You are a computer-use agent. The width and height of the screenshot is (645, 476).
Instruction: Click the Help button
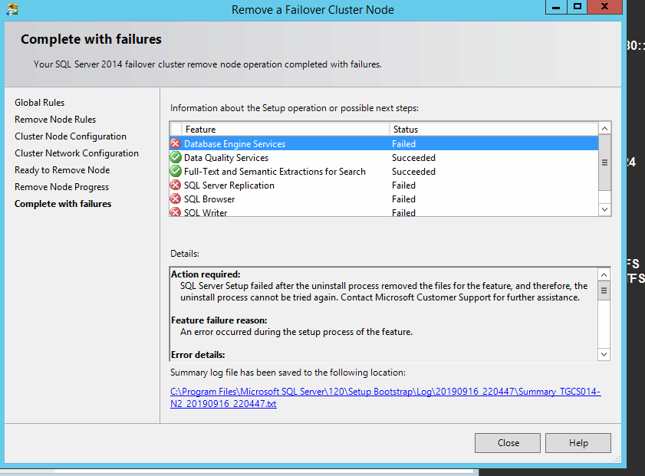point(578,442)
